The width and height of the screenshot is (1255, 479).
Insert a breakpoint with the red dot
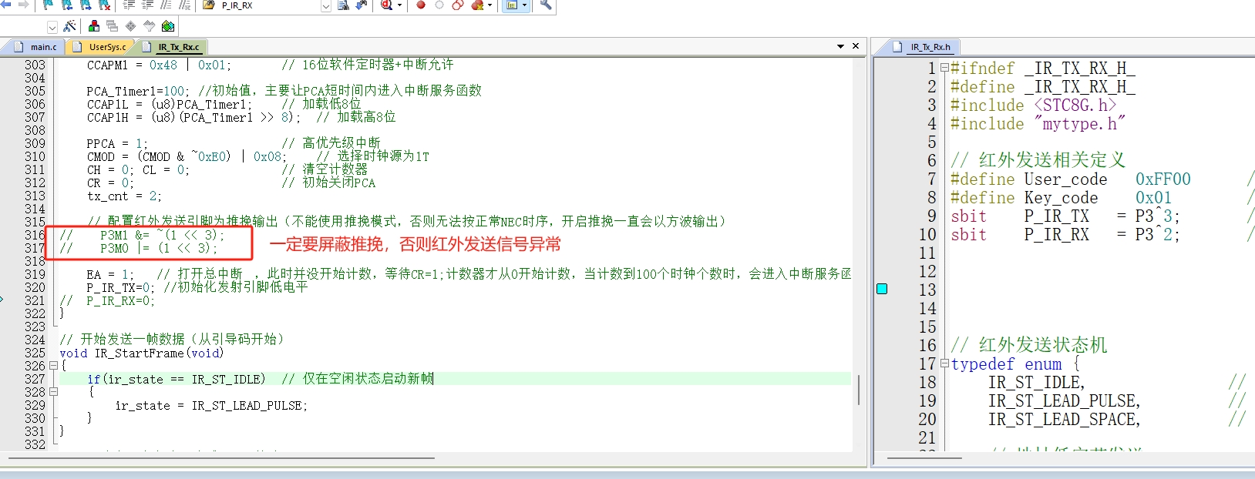(x=421, y=5)
